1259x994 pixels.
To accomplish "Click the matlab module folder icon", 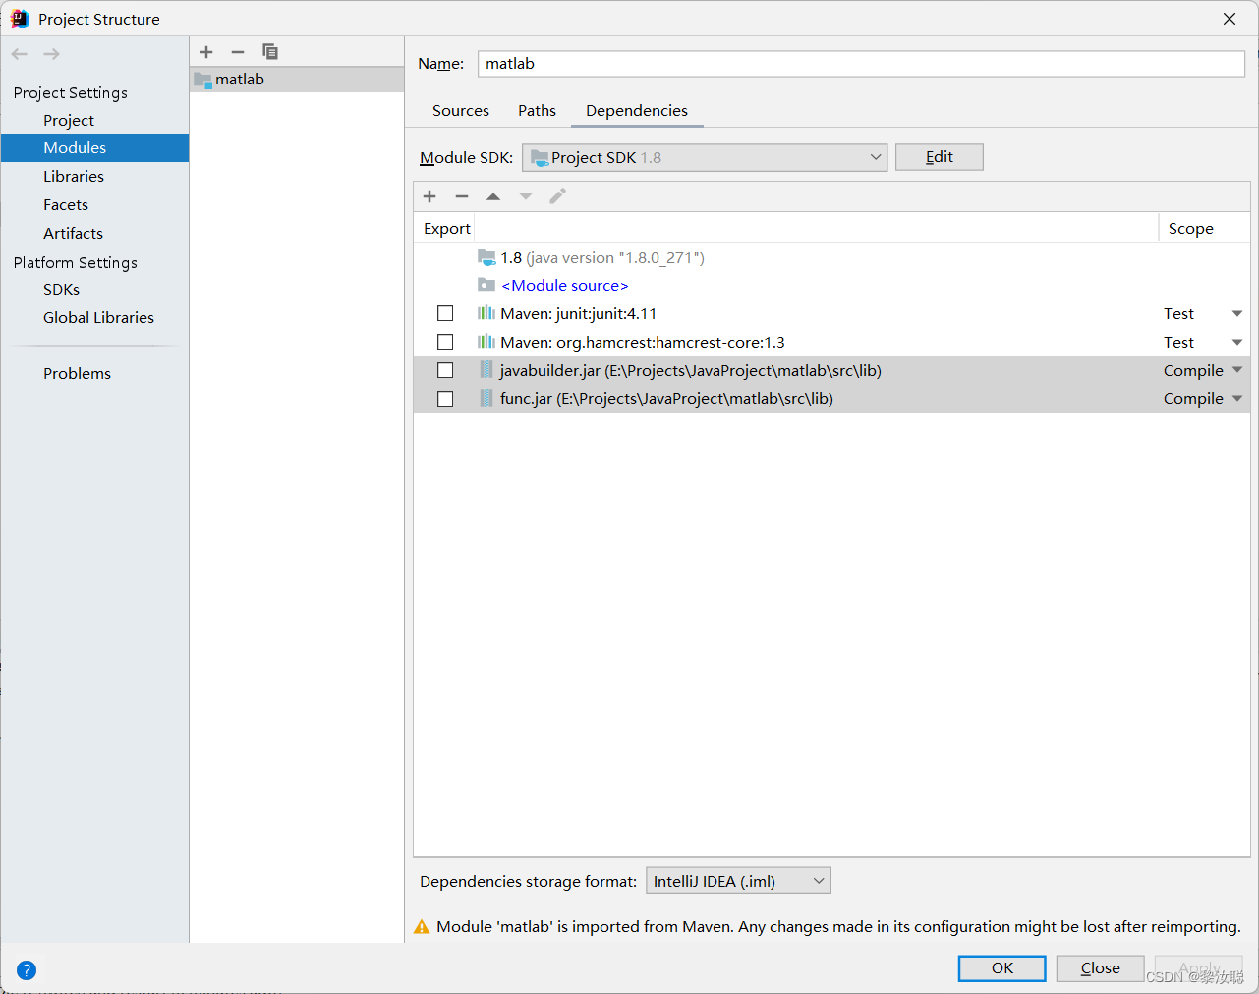I will click(x=202, y=80).
